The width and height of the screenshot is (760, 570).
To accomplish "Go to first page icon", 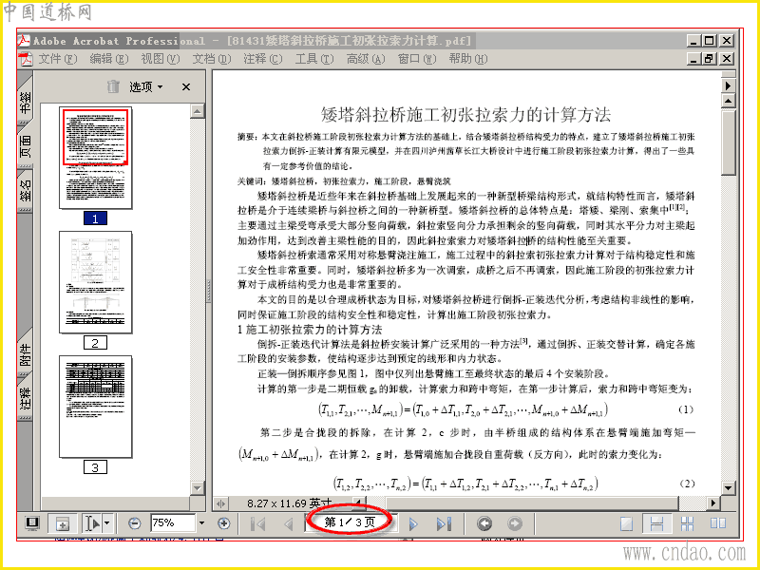I will (257, 524).
